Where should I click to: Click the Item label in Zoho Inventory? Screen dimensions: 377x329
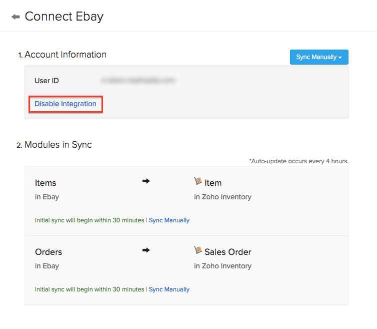pos(213,183)
